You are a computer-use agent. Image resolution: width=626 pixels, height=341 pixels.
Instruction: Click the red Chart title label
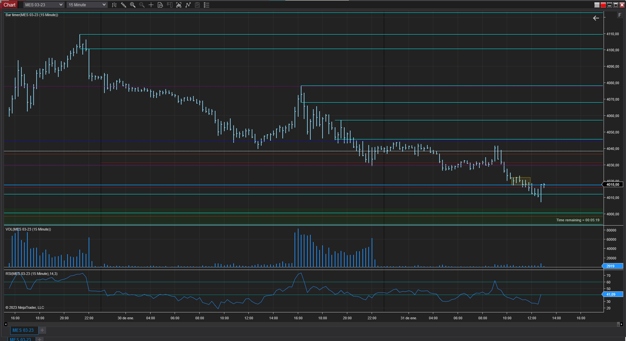coord(9,5)
